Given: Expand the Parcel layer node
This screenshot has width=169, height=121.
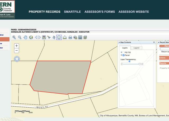Looking at the screenshot, I should (121, 55).
